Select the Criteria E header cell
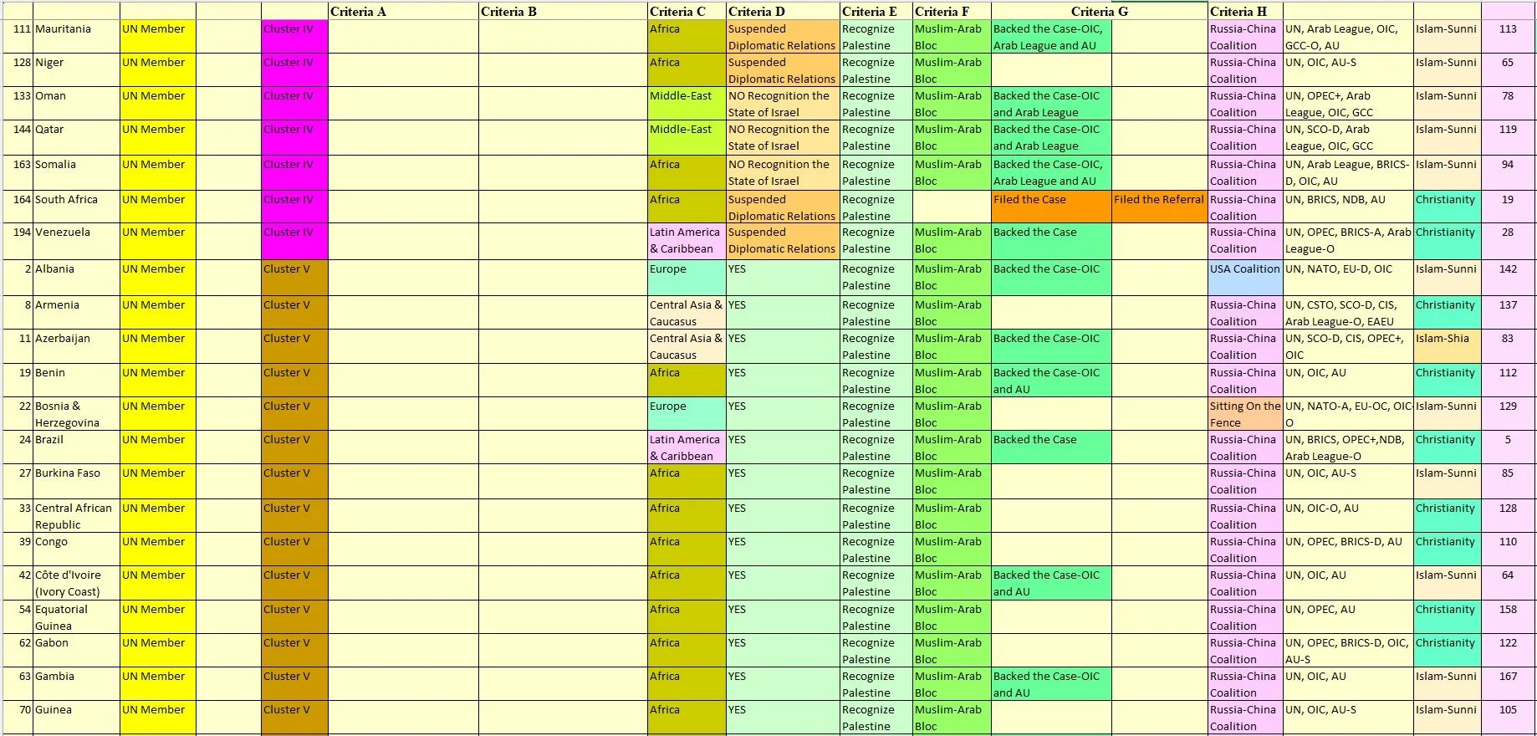Viewport: 1537px width, 736px height. (876, 12)
